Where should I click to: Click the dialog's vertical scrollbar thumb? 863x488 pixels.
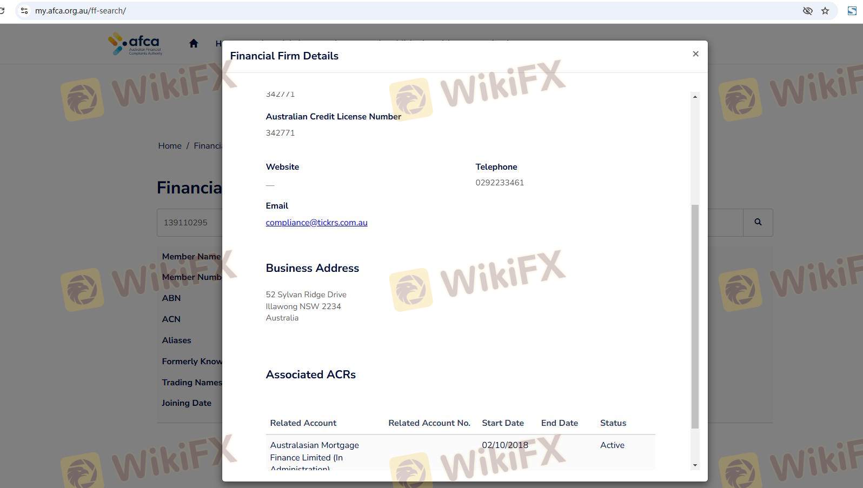[695, 316]
